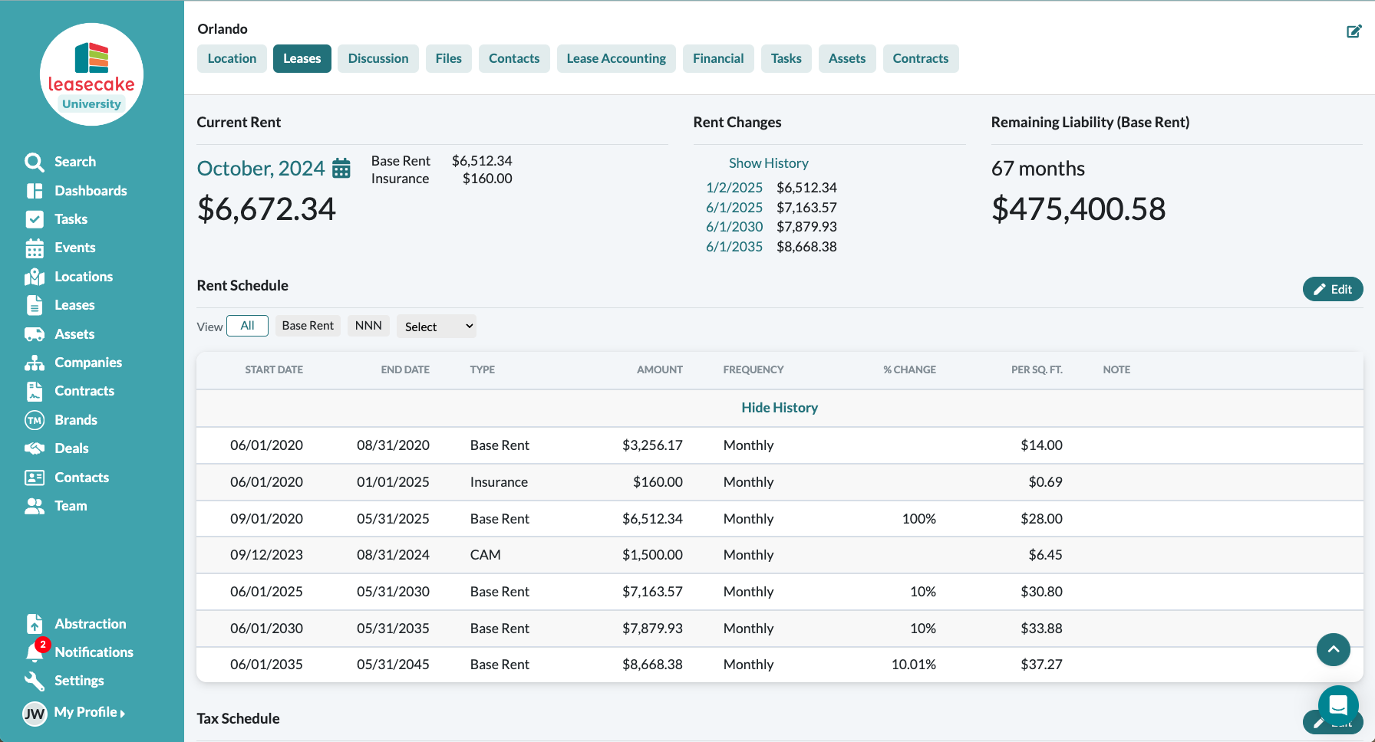Click Show History under Rent Changes

768,163
